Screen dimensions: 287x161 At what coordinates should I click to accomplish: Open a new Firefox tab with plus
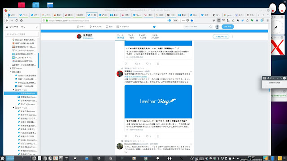point(263,15)
